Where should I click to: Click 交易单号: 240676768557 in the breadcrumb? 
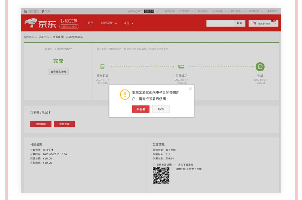[68, 37]
